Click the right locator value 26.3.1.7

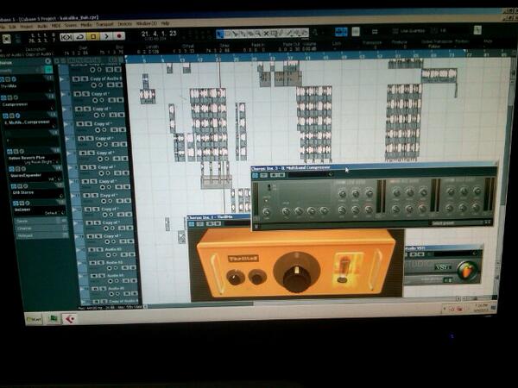click(42, 41)
